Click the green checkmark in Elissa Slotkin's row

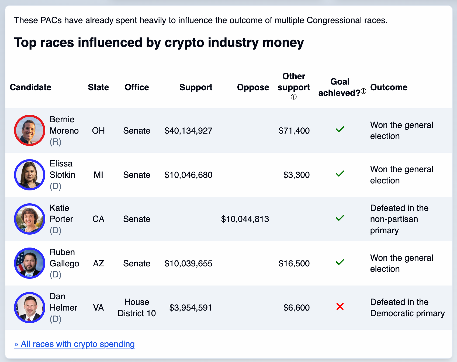[340, 173]
